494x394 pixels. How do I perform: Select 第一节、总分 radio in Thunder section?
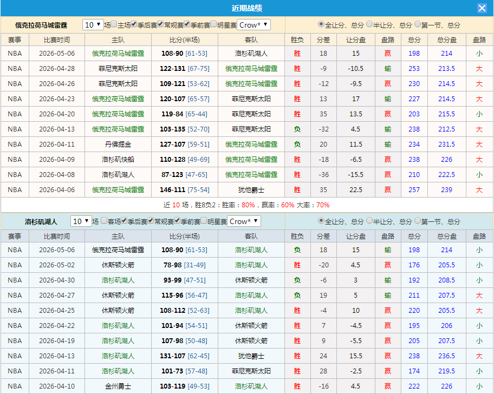pos(418,24)
